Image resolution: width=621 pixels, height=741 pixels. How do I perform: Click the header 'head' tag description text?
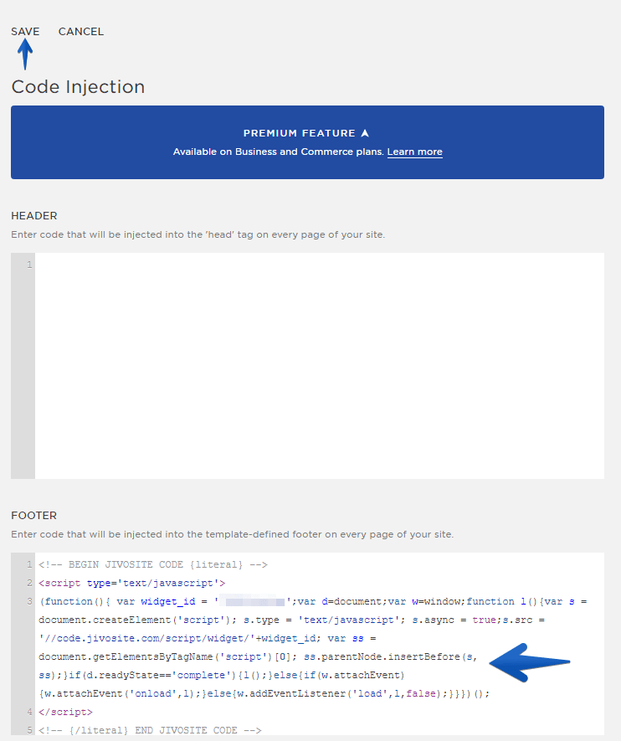[198, 235]
